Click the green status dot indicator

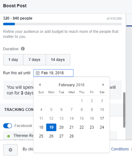(x=9, y=136)
